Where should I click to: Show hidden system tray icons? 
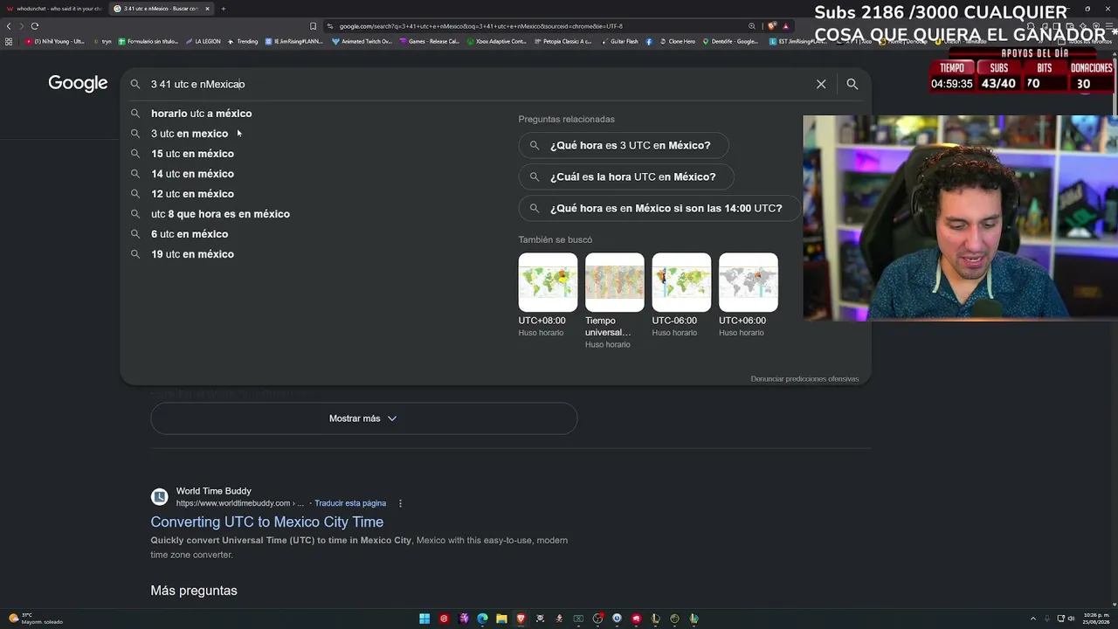click(x=1032, y=619)
